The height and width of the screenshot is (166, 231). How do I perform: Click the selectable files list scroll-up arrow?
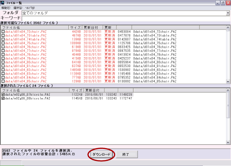pos(228,28)
